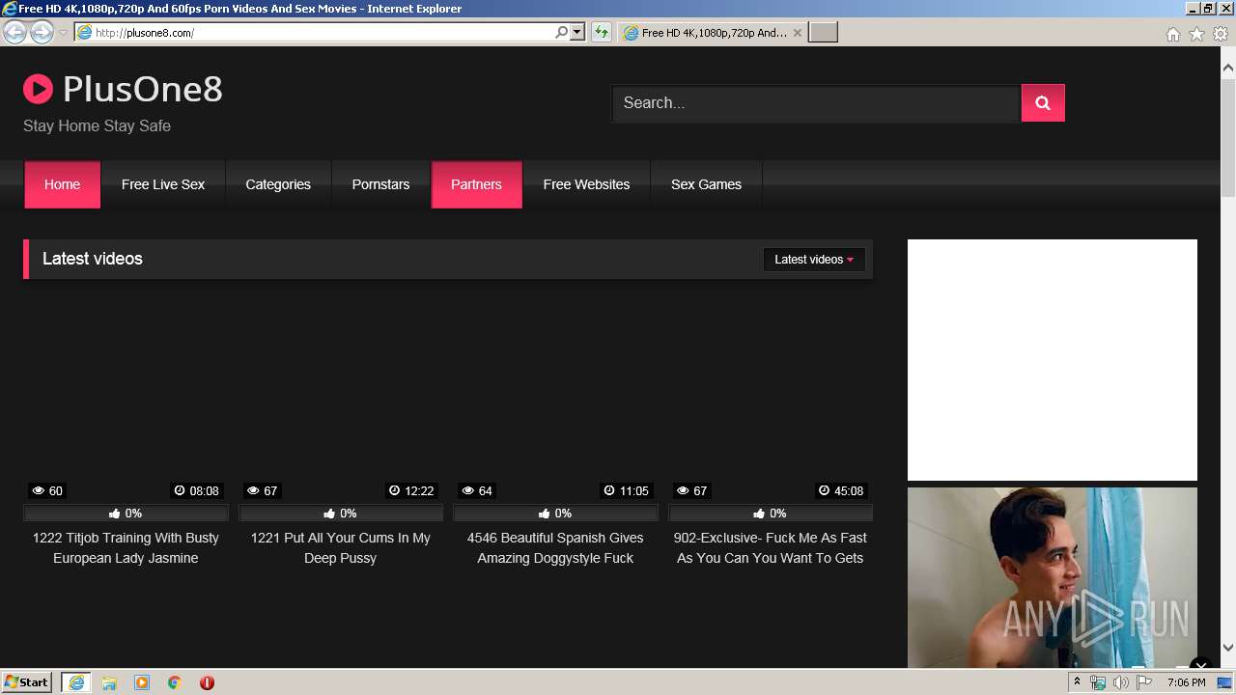Click the page scrollbar down arrow
Image resolution: width=1236 pixels, height=695 pixels.
click(x=1228, y=648)
